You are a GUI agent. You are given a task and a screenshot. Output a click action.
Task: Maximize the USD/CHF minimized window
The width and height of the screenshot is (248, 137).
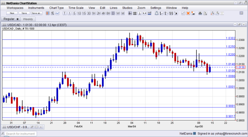pos(36,127)
